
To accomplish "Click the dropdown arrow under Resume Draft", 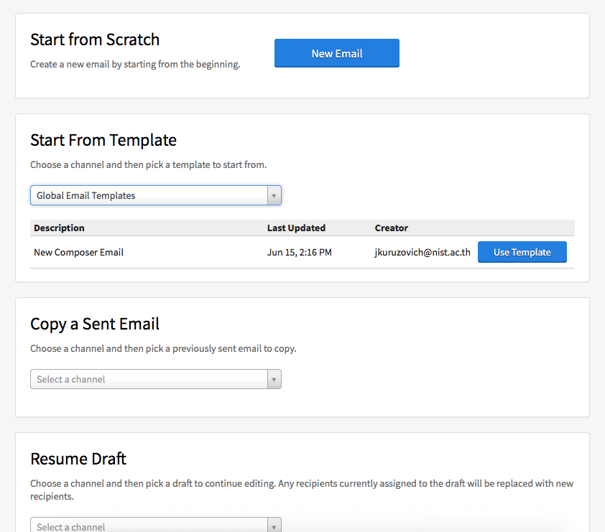I will [274, 526].
